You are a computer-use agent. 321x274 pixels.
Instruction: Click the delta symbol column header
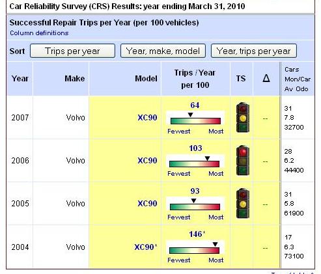(x=266, y=78)
